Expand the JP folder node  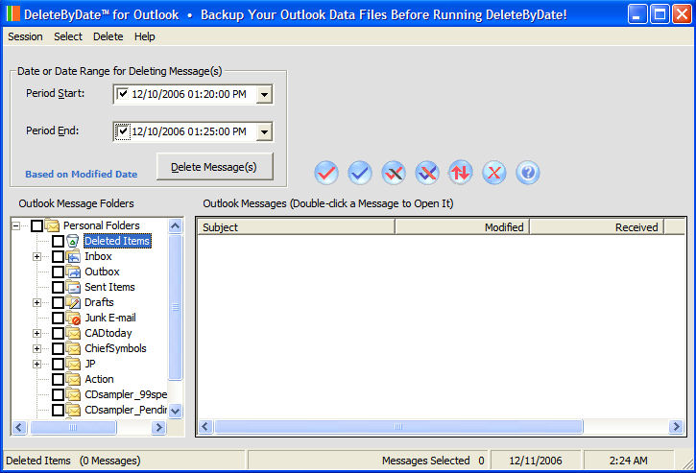[37, 364]
